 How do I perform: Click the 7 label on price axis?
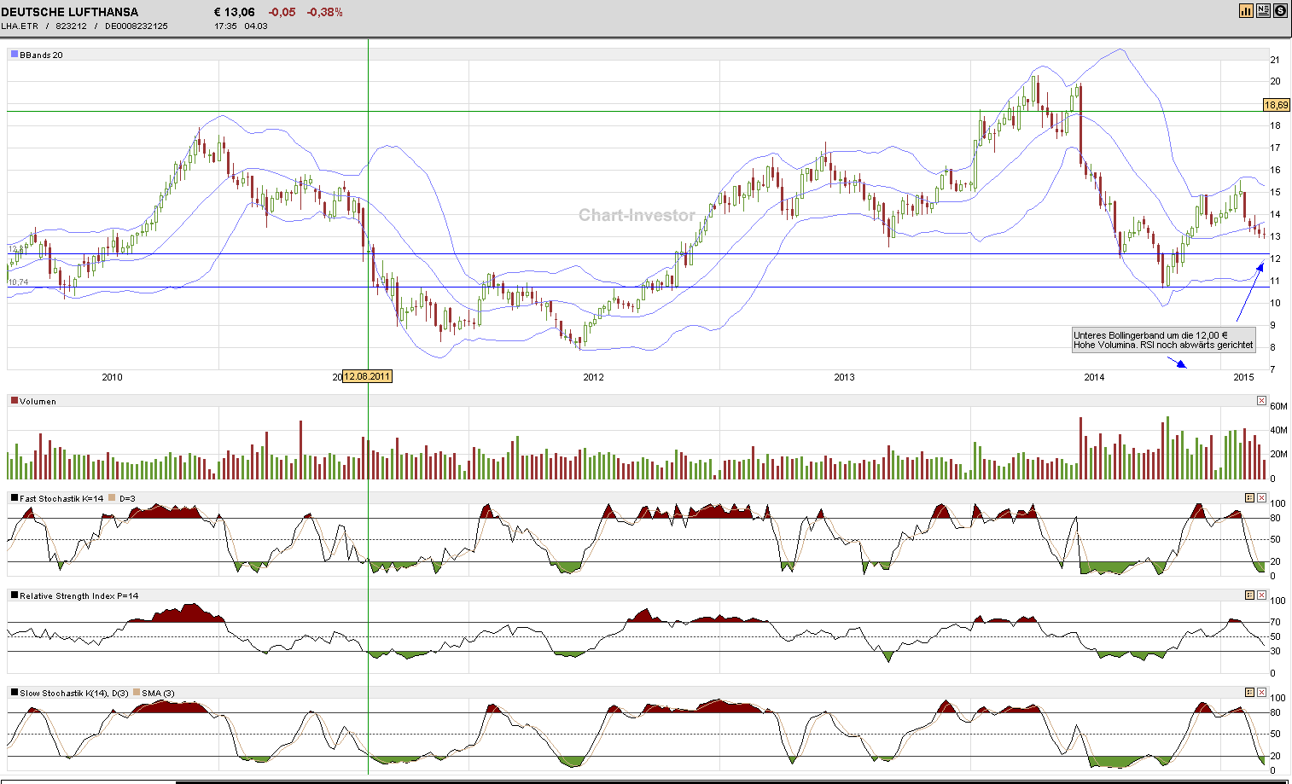pyautogui.click(x=1272, y=369)
